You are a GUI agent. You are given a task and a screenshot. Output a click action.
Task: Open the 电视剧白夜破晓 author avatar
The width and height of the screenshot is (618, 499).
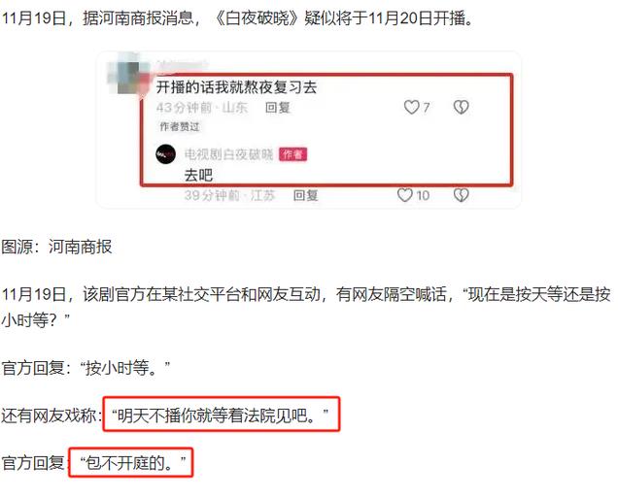tap(165, 154)
